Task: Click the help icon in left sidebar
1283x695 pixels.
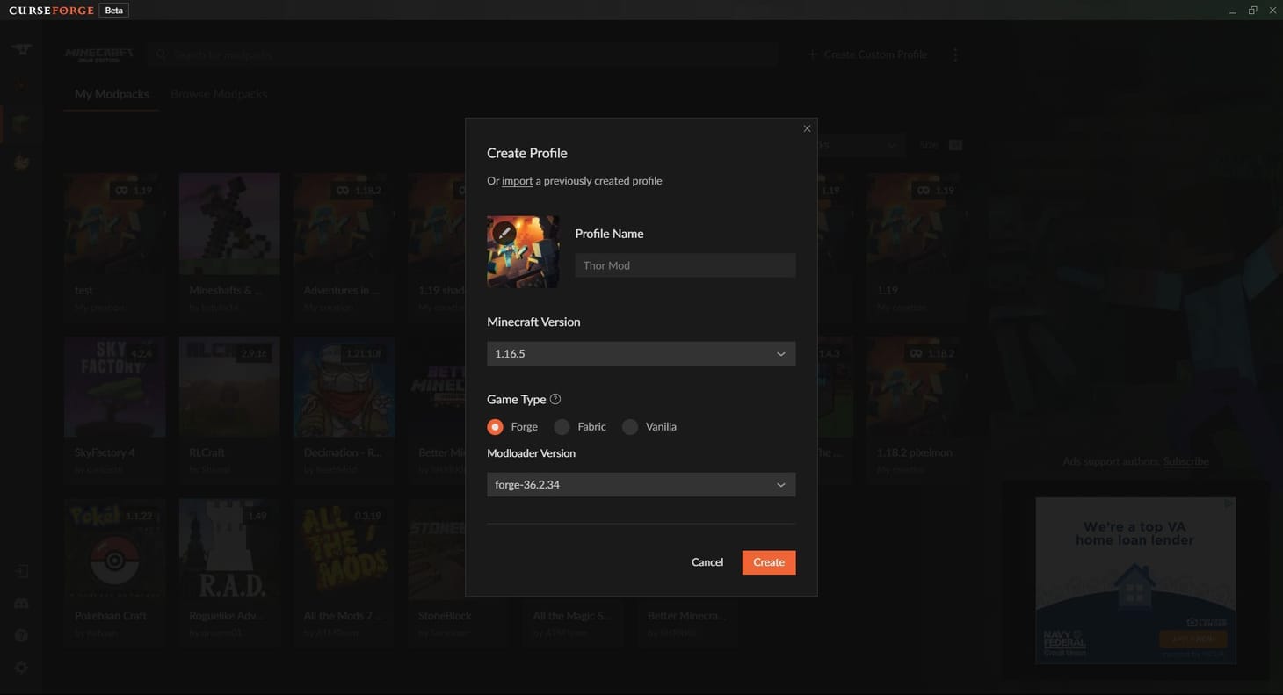Action: [22, 635]
